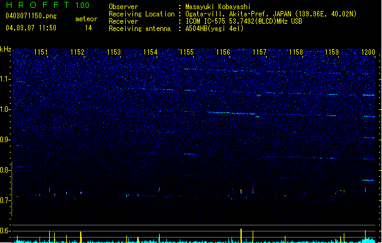Click the 1156 time marker
382x243 pixels.
[x=223, y=52]
